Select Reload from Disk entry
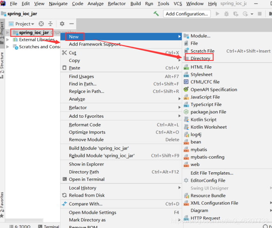This screenshot has height=228, width=272. point(120,195)
